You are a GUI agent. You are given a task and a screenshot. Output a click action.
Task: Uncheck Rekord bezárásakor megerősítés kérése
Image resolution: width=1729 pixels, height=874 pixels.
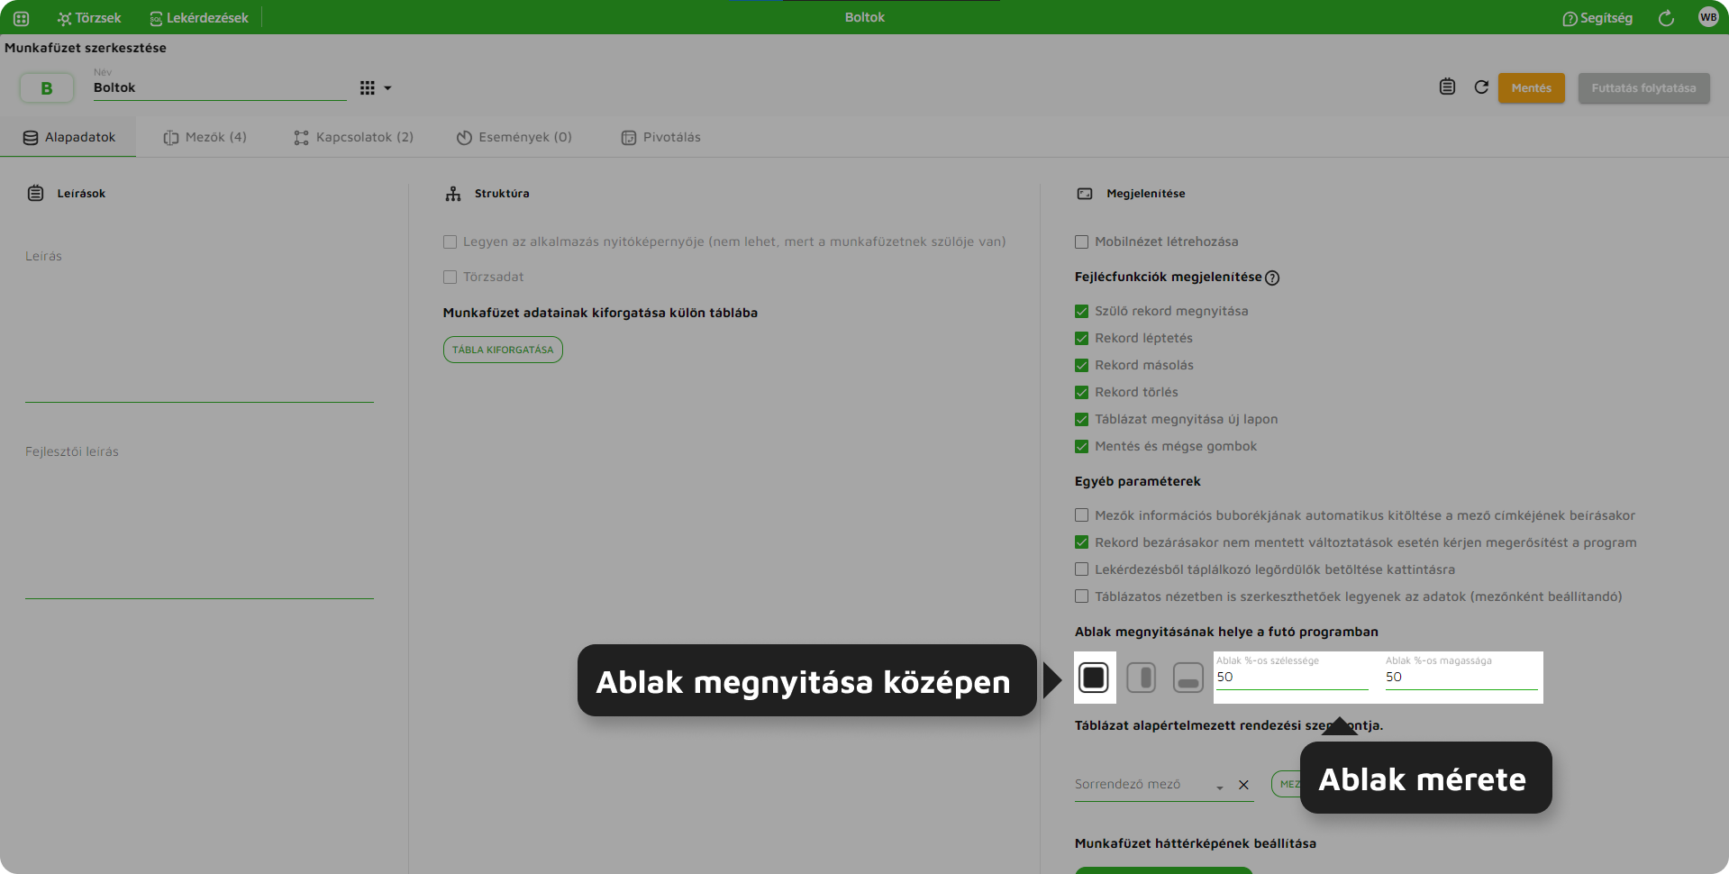(x=1081, y=543)
